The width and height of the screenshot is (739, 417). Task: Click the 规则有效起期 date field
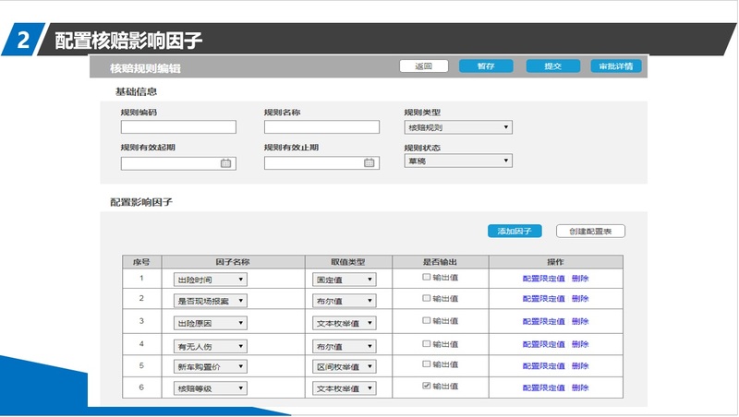point(178,163)
